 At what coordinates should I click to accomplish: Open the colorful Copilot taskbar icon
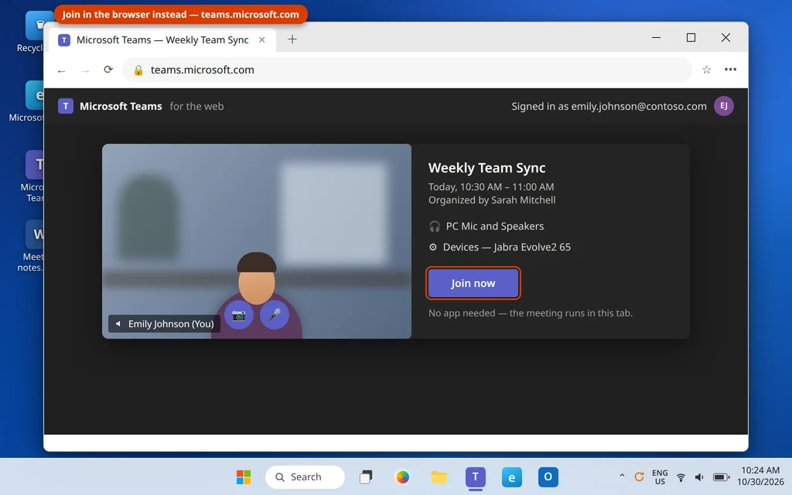pos(402,476)
